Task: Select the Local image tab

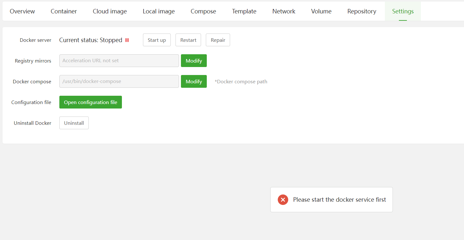Action: 159,11
